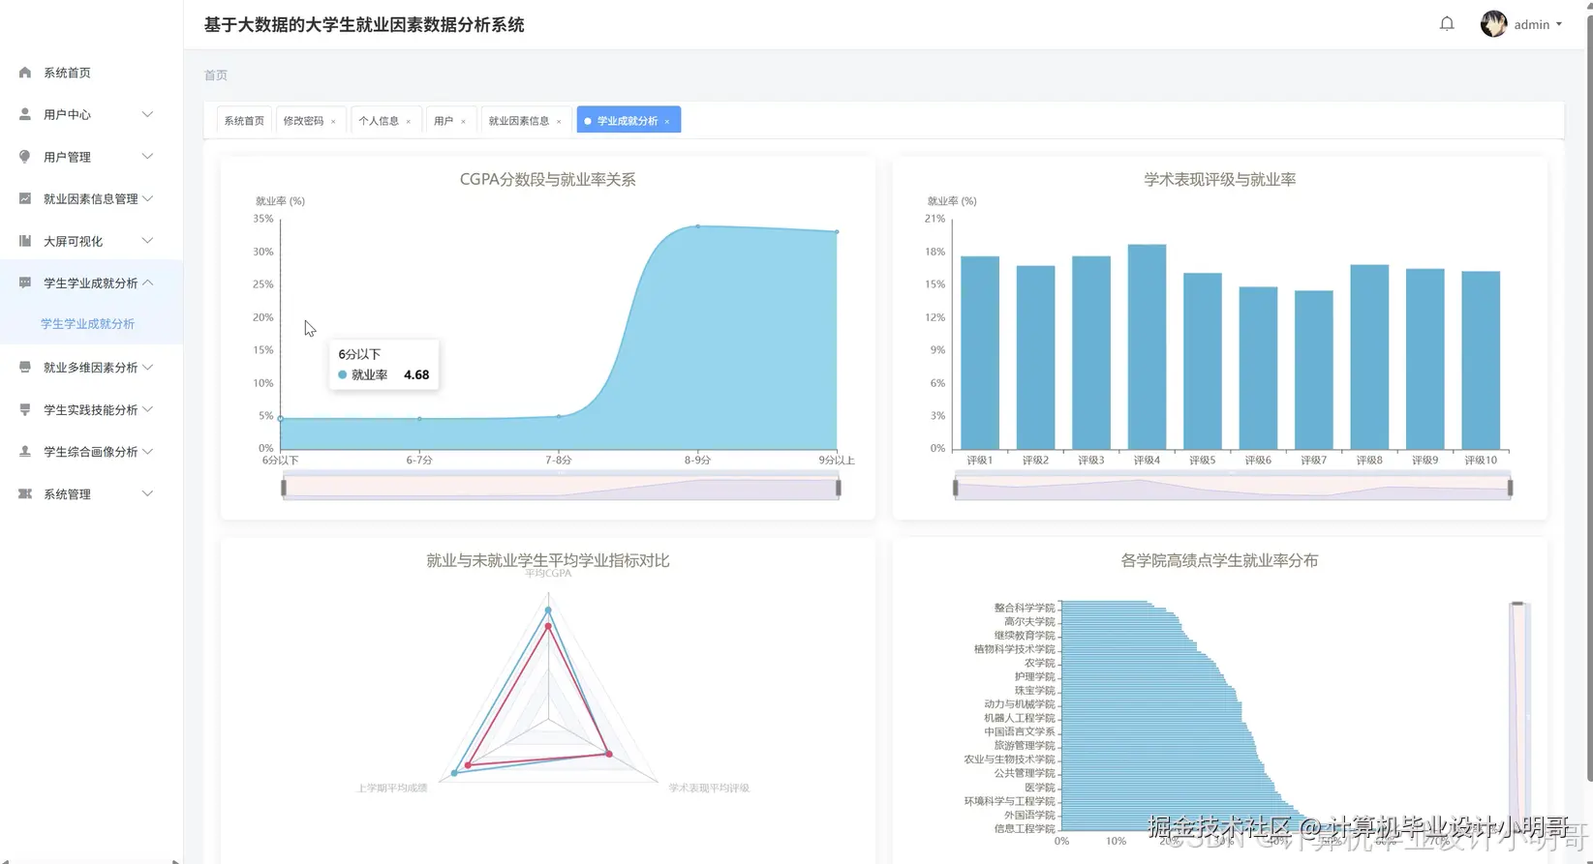The height and width of the screenshot is (864, 1593).
Task: Click the icon beside 大屏可视化
Action: pos(25,241)
